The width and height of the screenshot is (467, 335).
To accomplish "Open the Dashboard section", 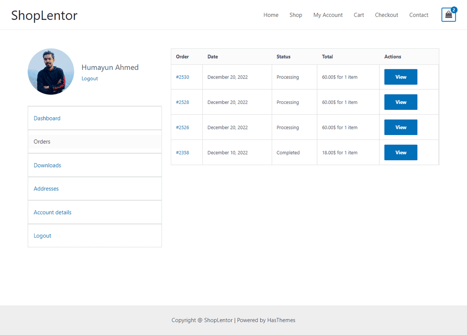I will pos(47,118).
